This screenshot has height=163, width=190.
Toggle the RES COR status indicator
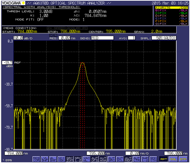(x=36, y=159)
